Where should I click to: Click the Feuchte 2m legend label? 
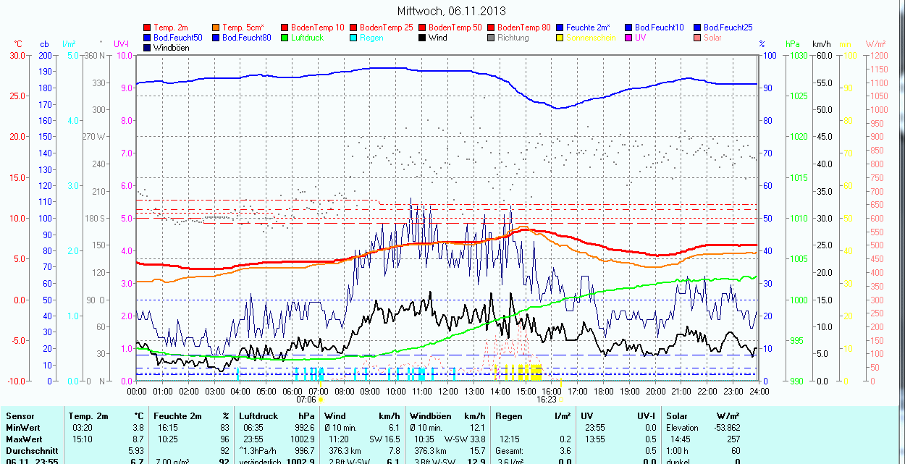[x=588, y=28]
